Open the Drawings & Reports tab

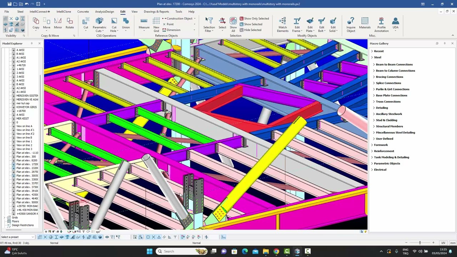156,12
